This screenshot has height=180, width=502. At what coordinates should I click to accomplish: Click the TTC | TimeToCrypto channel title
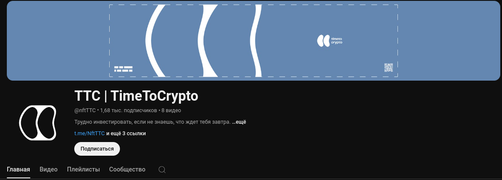point(136,96)
